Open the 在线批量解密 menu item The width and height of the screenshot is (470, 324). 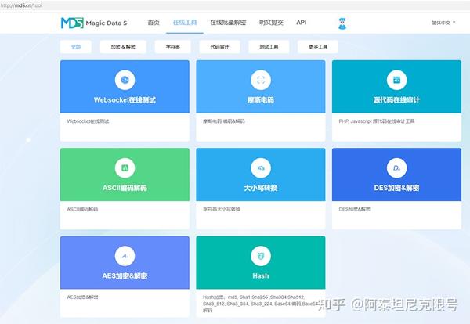click(x=228, y=23)
